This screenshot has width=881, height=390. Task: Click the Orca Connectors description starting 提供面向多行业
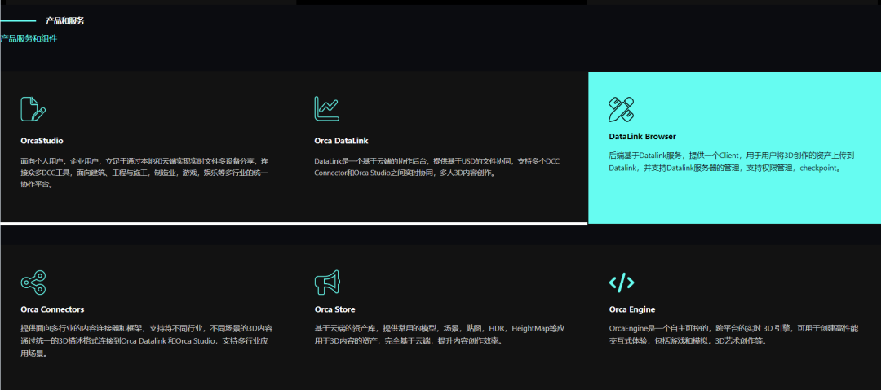coord(147,341)
